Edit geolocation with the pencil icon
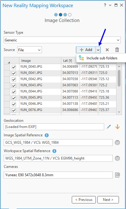 point(109,127)
